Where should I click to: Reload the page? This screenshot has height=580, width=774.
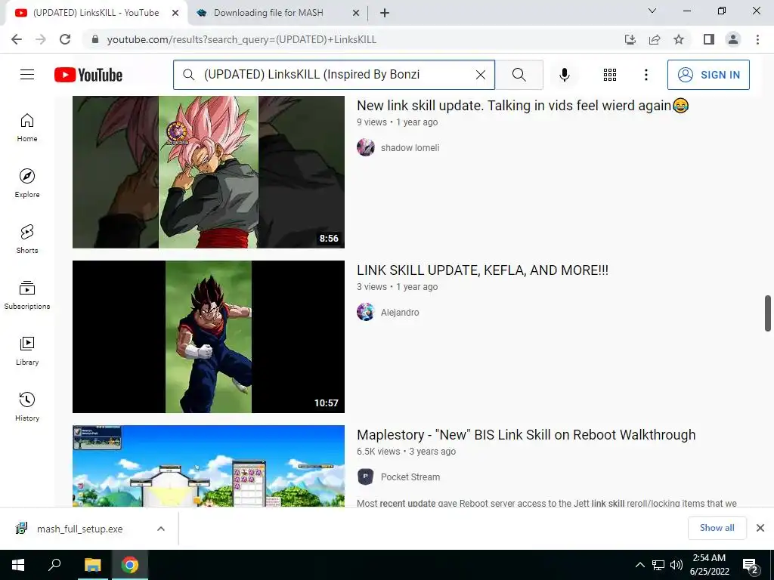tap(65, 39)
